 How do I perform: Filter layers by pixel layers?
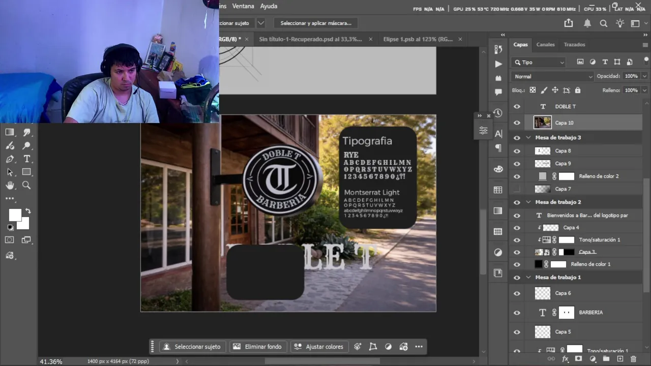point(580,62)
